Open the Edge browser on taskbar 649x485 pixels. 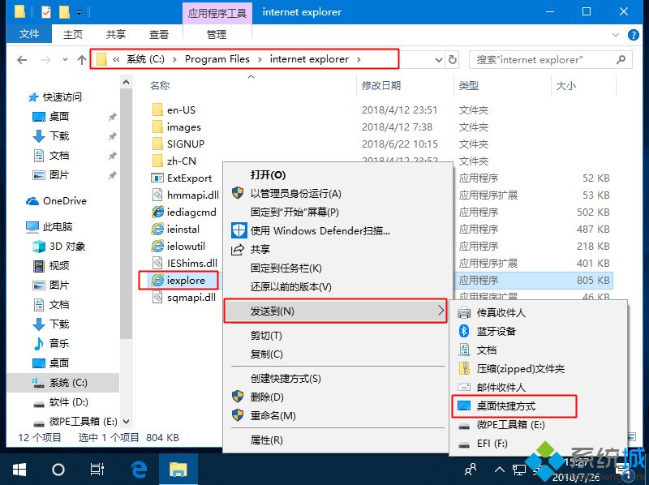tap(139, 470)
